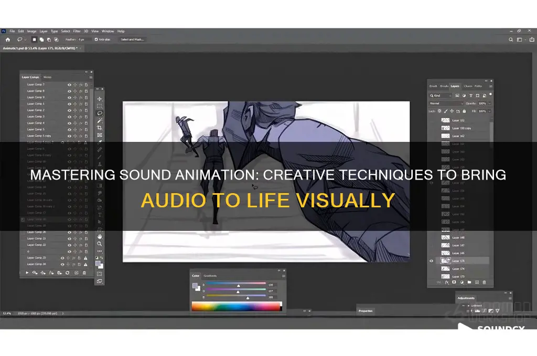Click the Lock All padlock icon
Viewport: 537px width, 356px height.
(x=464, y=111)
